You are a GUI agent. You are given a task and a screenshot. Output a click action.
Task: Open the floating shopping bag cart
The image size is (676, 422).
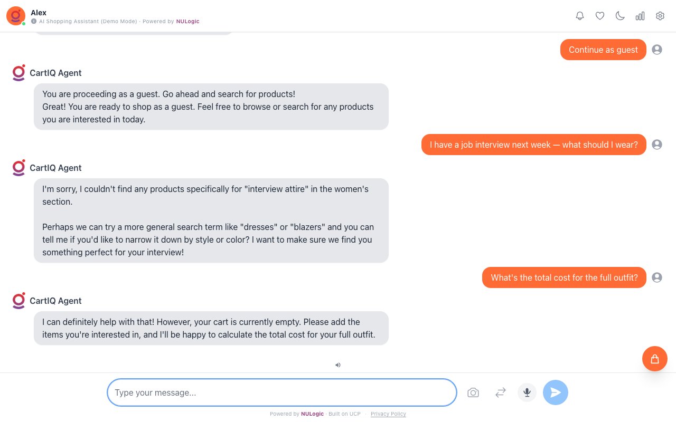click(x=655, y=359)
